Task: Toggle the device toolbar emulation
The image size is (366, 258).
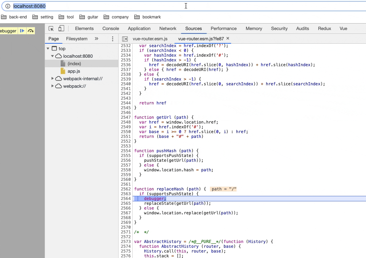Action: click(61, 28)
